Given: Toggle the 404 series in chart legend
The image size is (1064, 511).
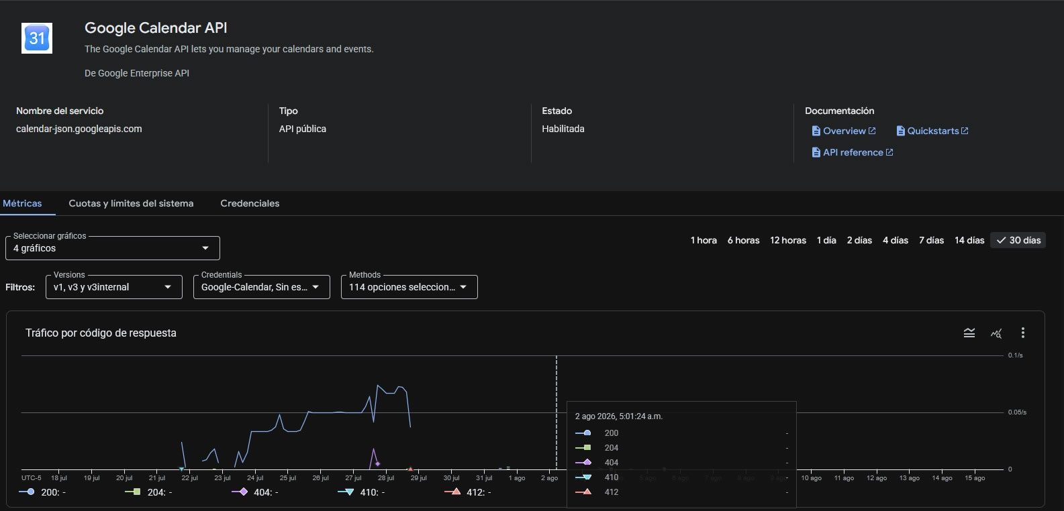Looking at the screenshot, I should click(255, 492).
